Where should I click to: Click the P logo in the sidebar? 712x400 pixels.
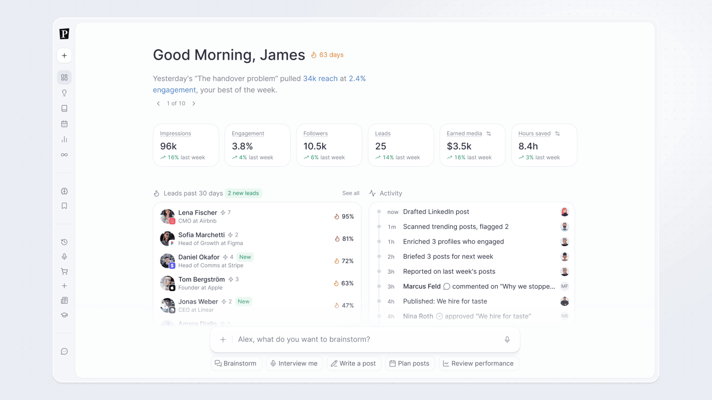[x=64, y=34]
